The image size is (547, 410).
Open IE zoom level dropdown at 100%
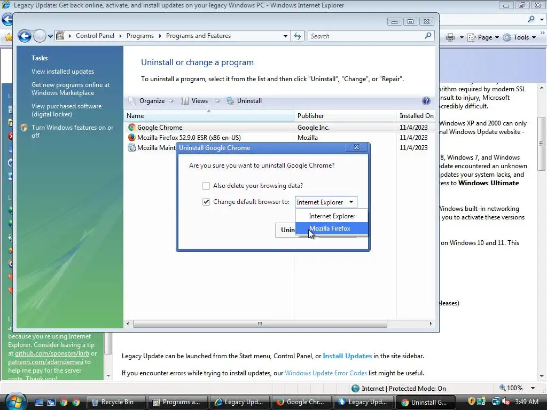[533, 388]
